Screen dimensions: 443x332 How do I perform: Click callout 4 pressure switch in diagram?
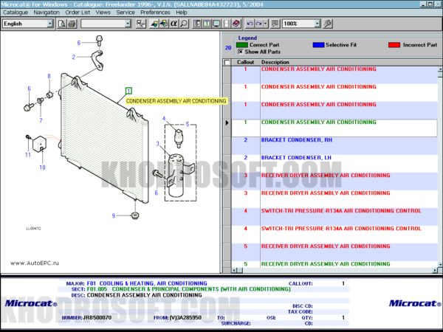[164, 119]
